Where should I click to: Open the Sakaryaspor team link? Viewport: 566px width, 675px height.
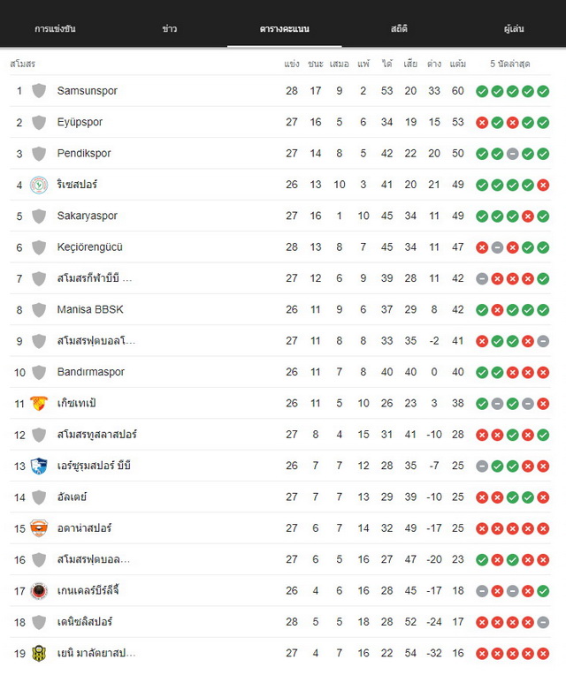[x=87, y=216]
